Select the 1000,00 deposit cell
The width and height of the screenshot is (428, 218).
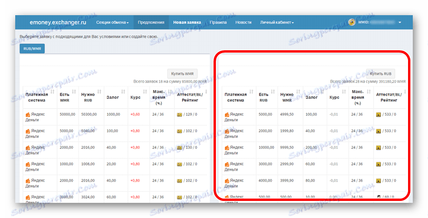coord(113,114)
